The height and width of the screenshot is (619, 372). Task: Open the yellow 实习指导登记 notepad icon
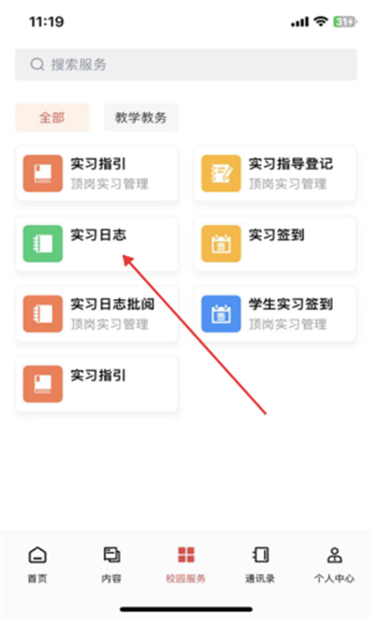point(220,173)
